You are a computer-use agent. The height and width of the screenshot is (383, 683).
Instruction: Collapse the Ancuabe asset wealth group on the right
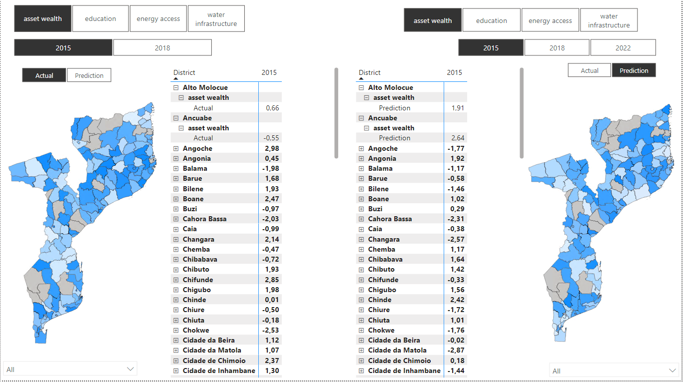click(366, 127)
